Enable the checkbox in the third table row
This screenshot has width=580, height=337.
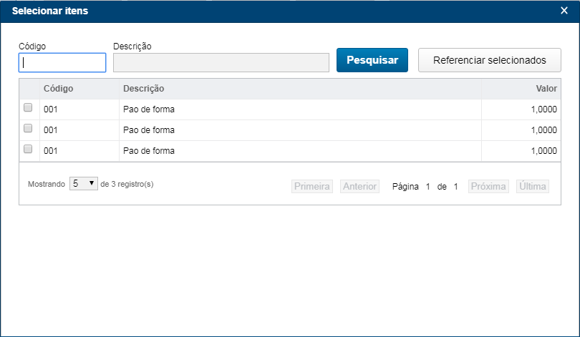pos(28,150)
